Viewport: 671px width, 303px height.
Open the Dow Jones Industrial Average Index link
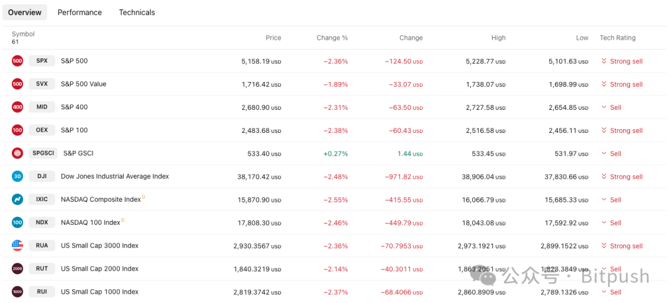tap(115, 176)
